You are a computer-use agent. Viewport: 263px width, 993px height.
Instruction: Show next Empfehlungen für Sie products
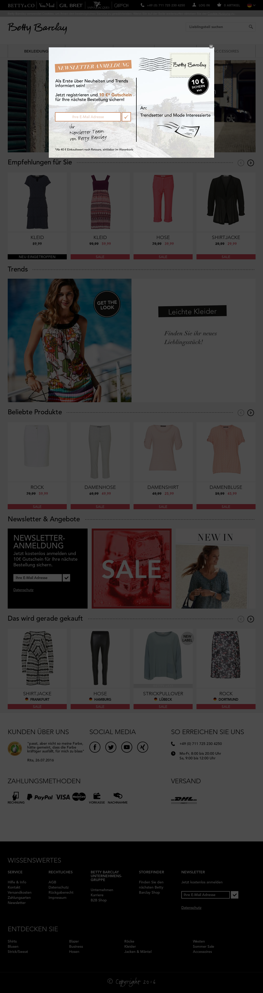tap(251, 163)
